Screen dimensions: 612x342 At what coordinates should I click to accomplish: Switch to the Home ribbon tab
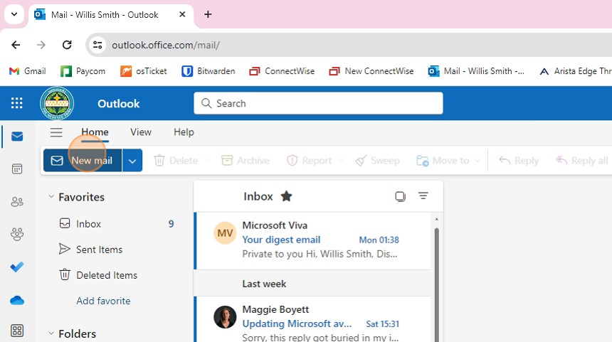(95, 132)
